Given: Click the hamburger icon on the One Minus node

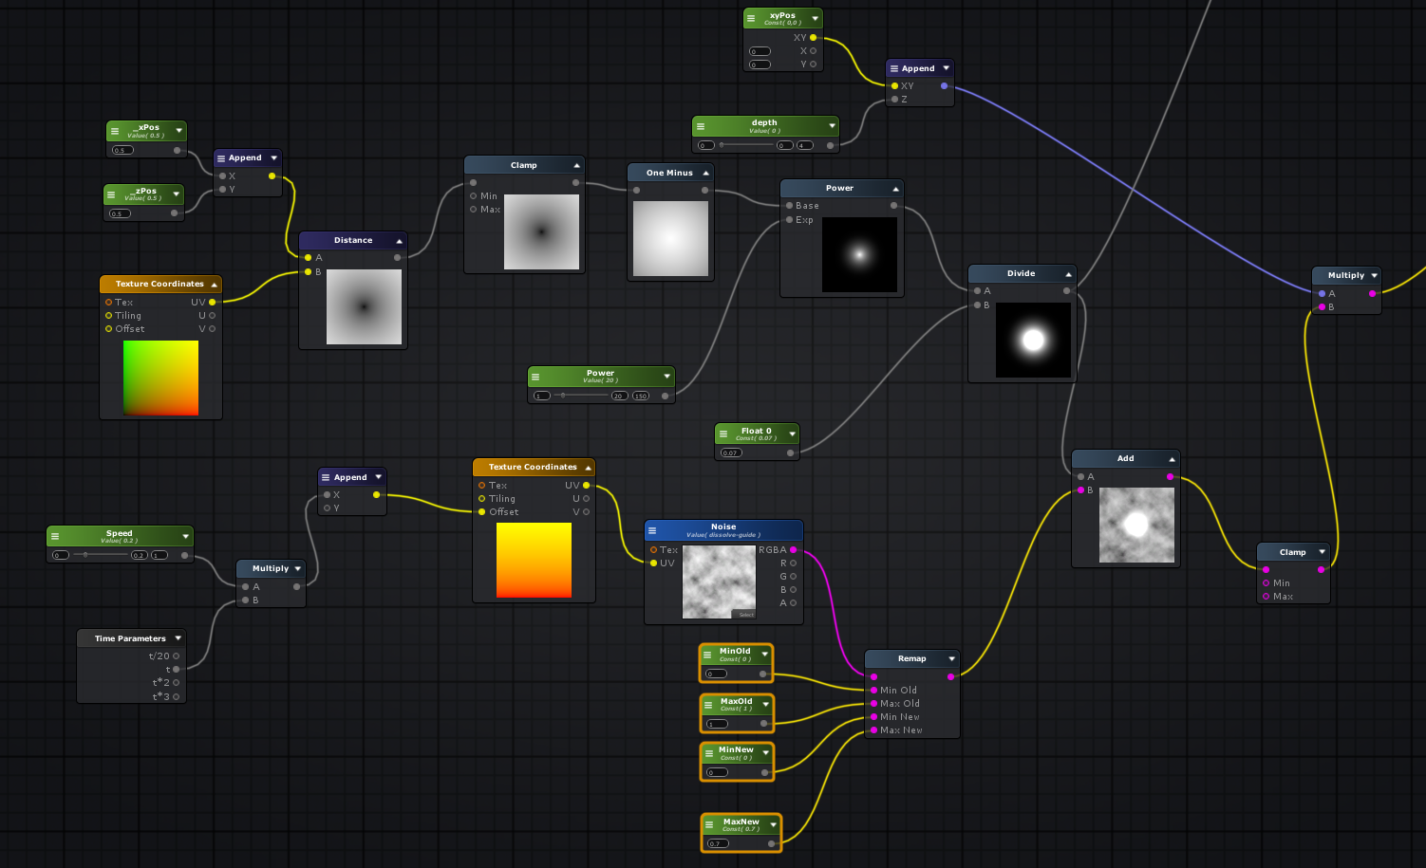Looking at the screenshot, I should click(636, 172).
